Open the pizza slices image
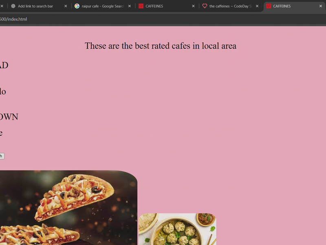 pos(68,208)
